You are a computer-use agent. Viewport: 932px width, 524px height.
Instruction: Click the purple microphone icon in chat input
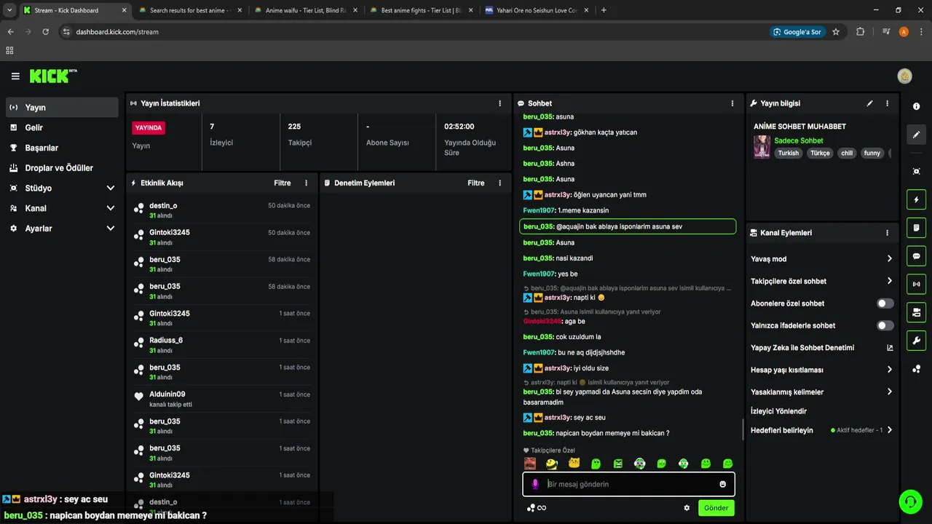(x=535, y=484)
